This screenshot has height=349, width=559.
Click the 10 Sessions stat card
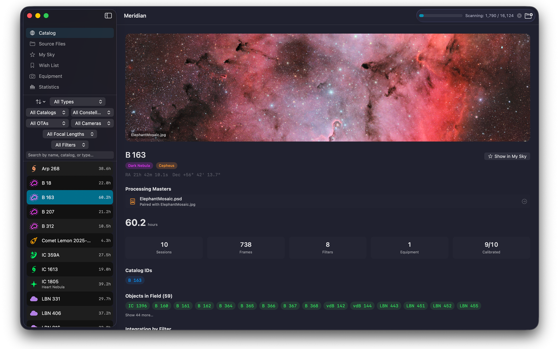pos(164,248)
